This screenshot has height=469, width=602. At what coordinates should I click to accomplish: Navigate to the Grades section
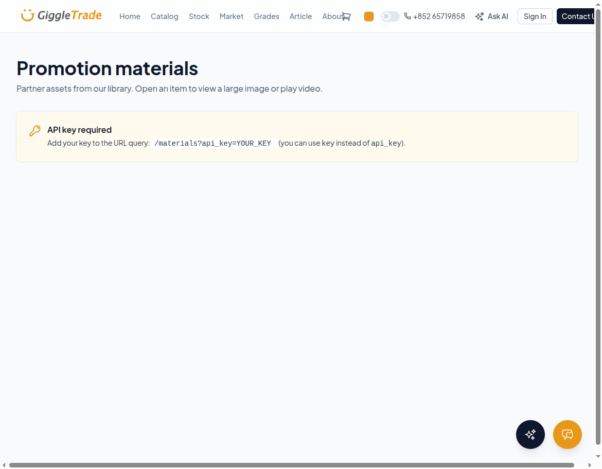(x=267, y=16)
